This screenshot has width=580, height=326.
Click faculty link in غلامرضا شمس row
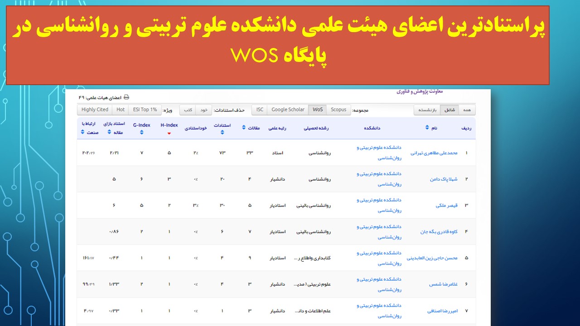[x=379, y=284]
